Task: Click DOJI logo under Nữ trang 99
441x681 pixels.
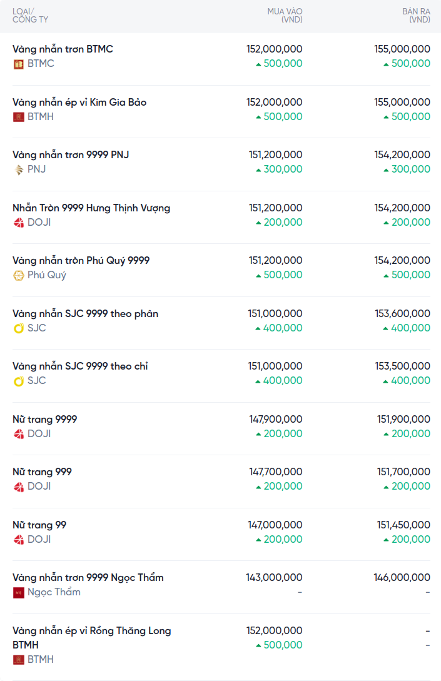Action: click(x=19, y=539)
